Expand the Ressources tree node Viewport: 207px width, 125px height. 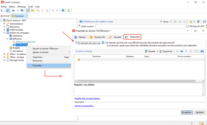coord(4,27)
